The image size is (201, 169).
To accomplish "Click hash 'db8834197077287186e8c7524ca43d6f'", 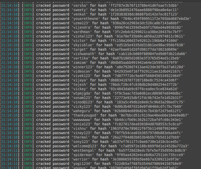I will (144, 80).
